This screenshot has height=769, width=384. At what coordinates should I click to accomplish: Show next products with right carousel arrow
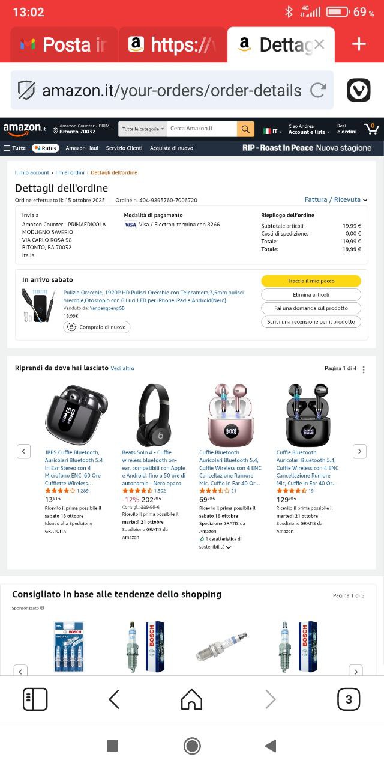[x=359, y=451]
